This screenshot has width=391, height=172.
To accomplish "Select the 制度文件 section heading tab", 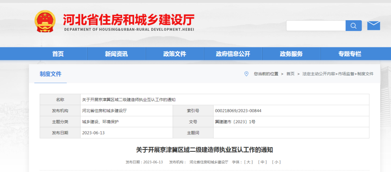I will click(51, 74).
